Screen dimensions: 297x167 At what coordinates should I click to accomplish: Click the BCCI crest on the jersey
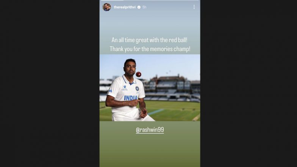(x=137, y=89)
